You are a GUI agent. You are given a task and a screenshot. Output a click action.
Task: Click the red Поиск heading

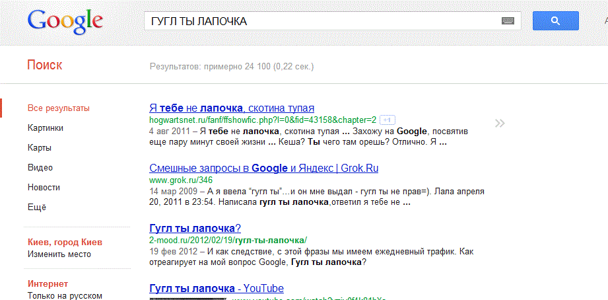click(x=45, y=65)
